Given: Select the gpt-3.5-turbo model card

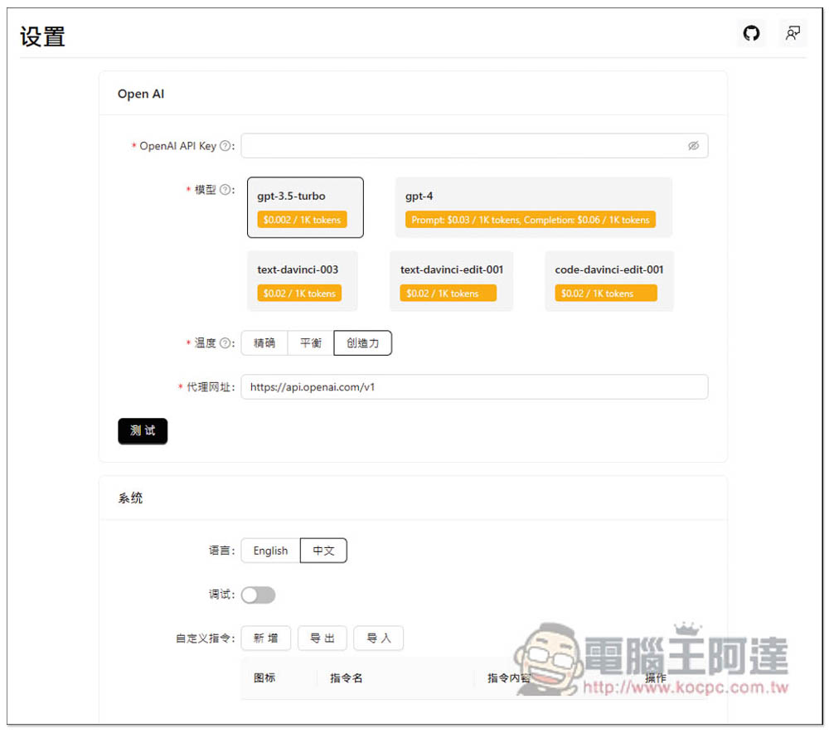Looking at the screenshot, I should [305, 207].
